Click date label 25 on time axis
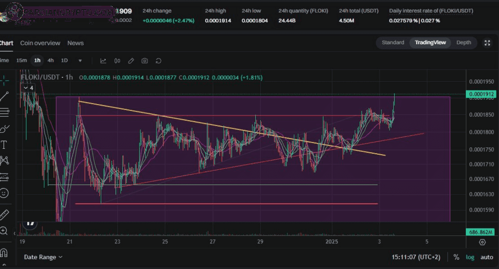 (x=165, y=242)
